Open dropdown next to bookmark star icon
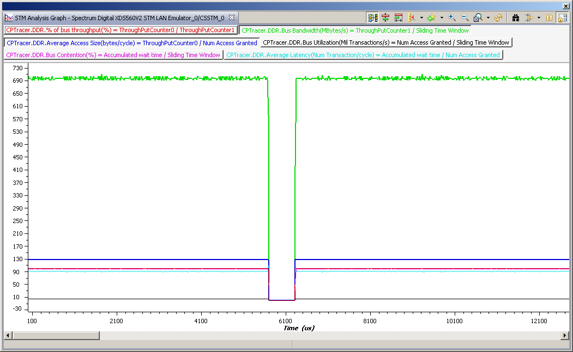 click(442, 17)
